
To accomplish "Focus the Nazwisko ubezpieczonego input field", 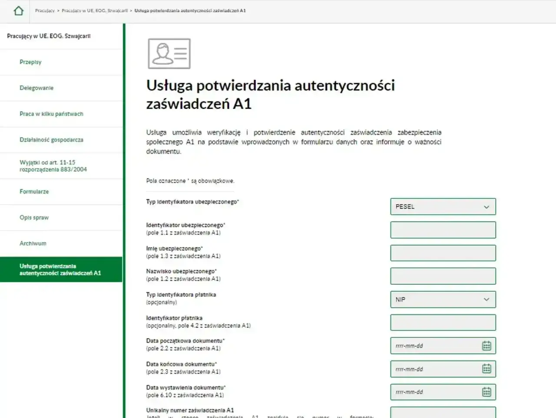I will pos(443,276).
